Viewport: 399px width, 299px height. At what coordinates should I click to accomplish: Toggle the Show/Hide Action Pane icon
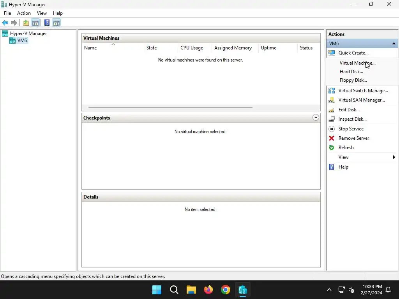pyautogui.click(x=56, y=23)
